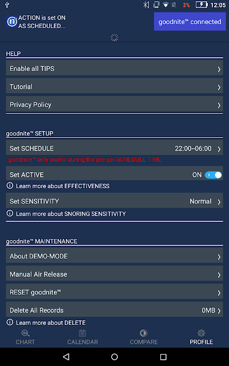Tap the PROFILE gear icon

tap(201, 333)
